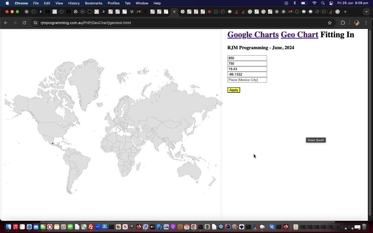Open a new tab with the plus button
The image size is (373, 233).
coord(345,12)
